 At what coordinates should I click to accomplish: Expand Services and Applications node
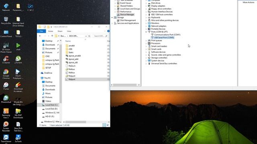pos(112,23)
